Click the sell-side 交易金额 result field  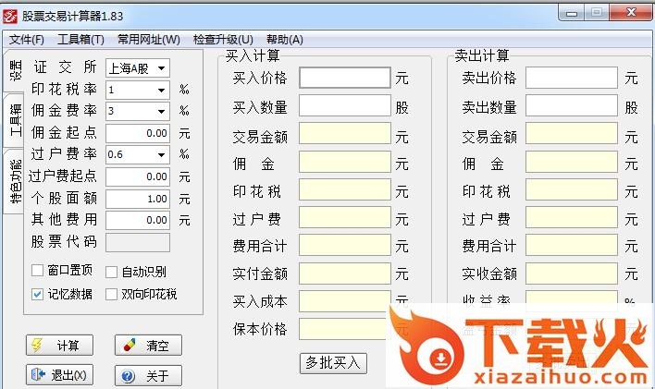572,133
